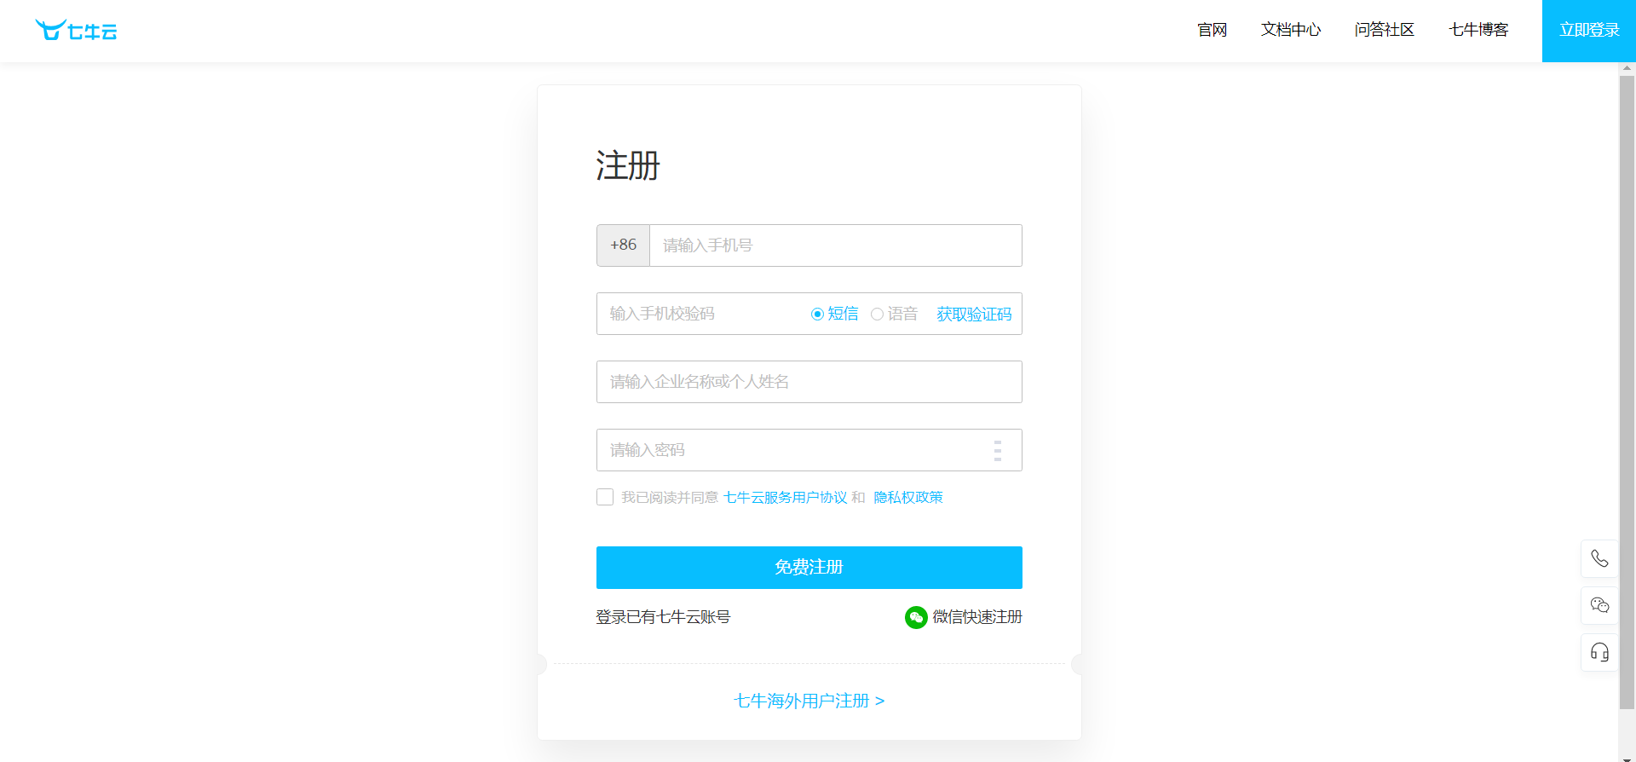The height and width of the screenshot is (762, 1636).
Task: Select the 语音 radio option
Action: pos(877,314)
